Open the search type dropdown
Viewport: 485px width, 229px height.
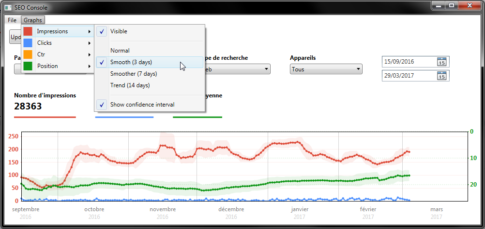point(237,69)
